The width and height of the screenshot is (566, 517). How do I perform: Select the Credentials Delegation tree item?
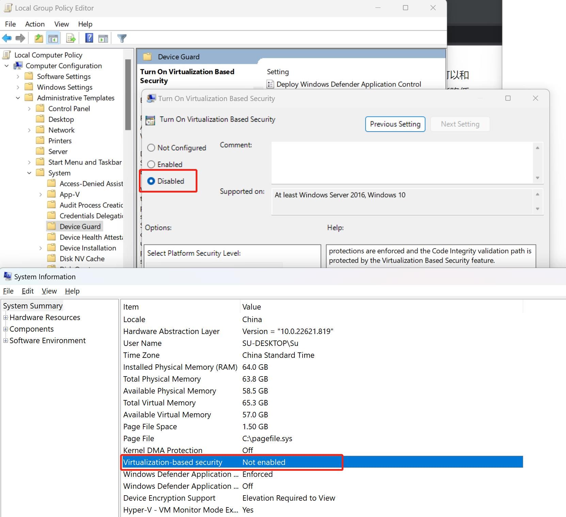point(91,216)
